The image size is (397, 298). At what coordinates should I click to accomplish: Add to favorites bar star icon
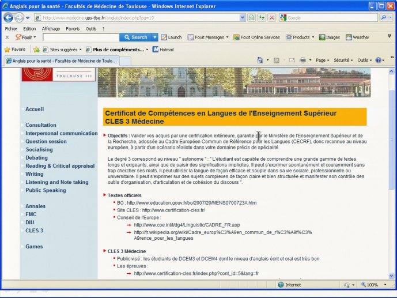36,50
